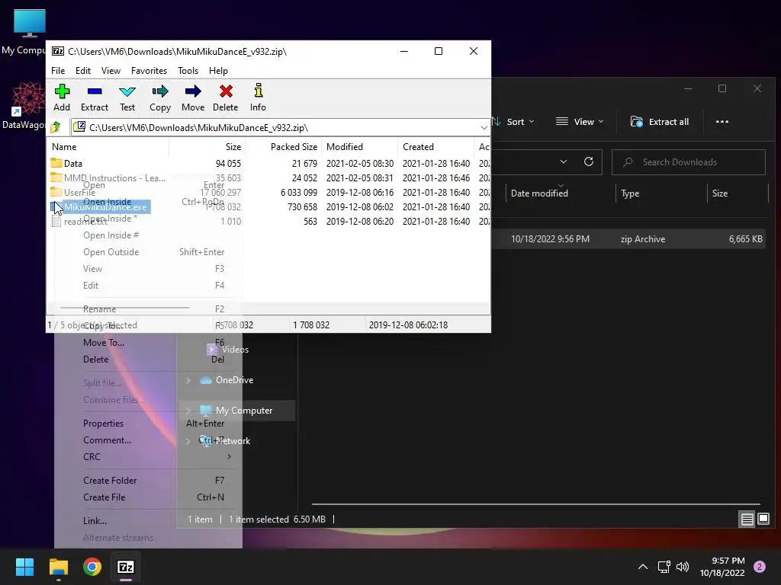The width and height of the screenshot is (781, 585).
Task: Select the Data folder icon in archive
Action: pos(56,163)
